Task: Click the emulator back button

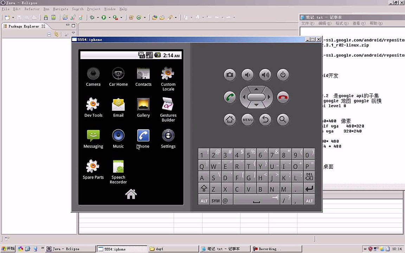Action: [265, 120]
